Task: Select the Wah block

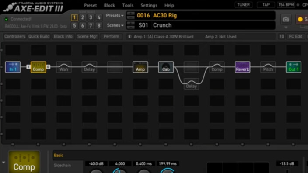Action: [64, 67]
